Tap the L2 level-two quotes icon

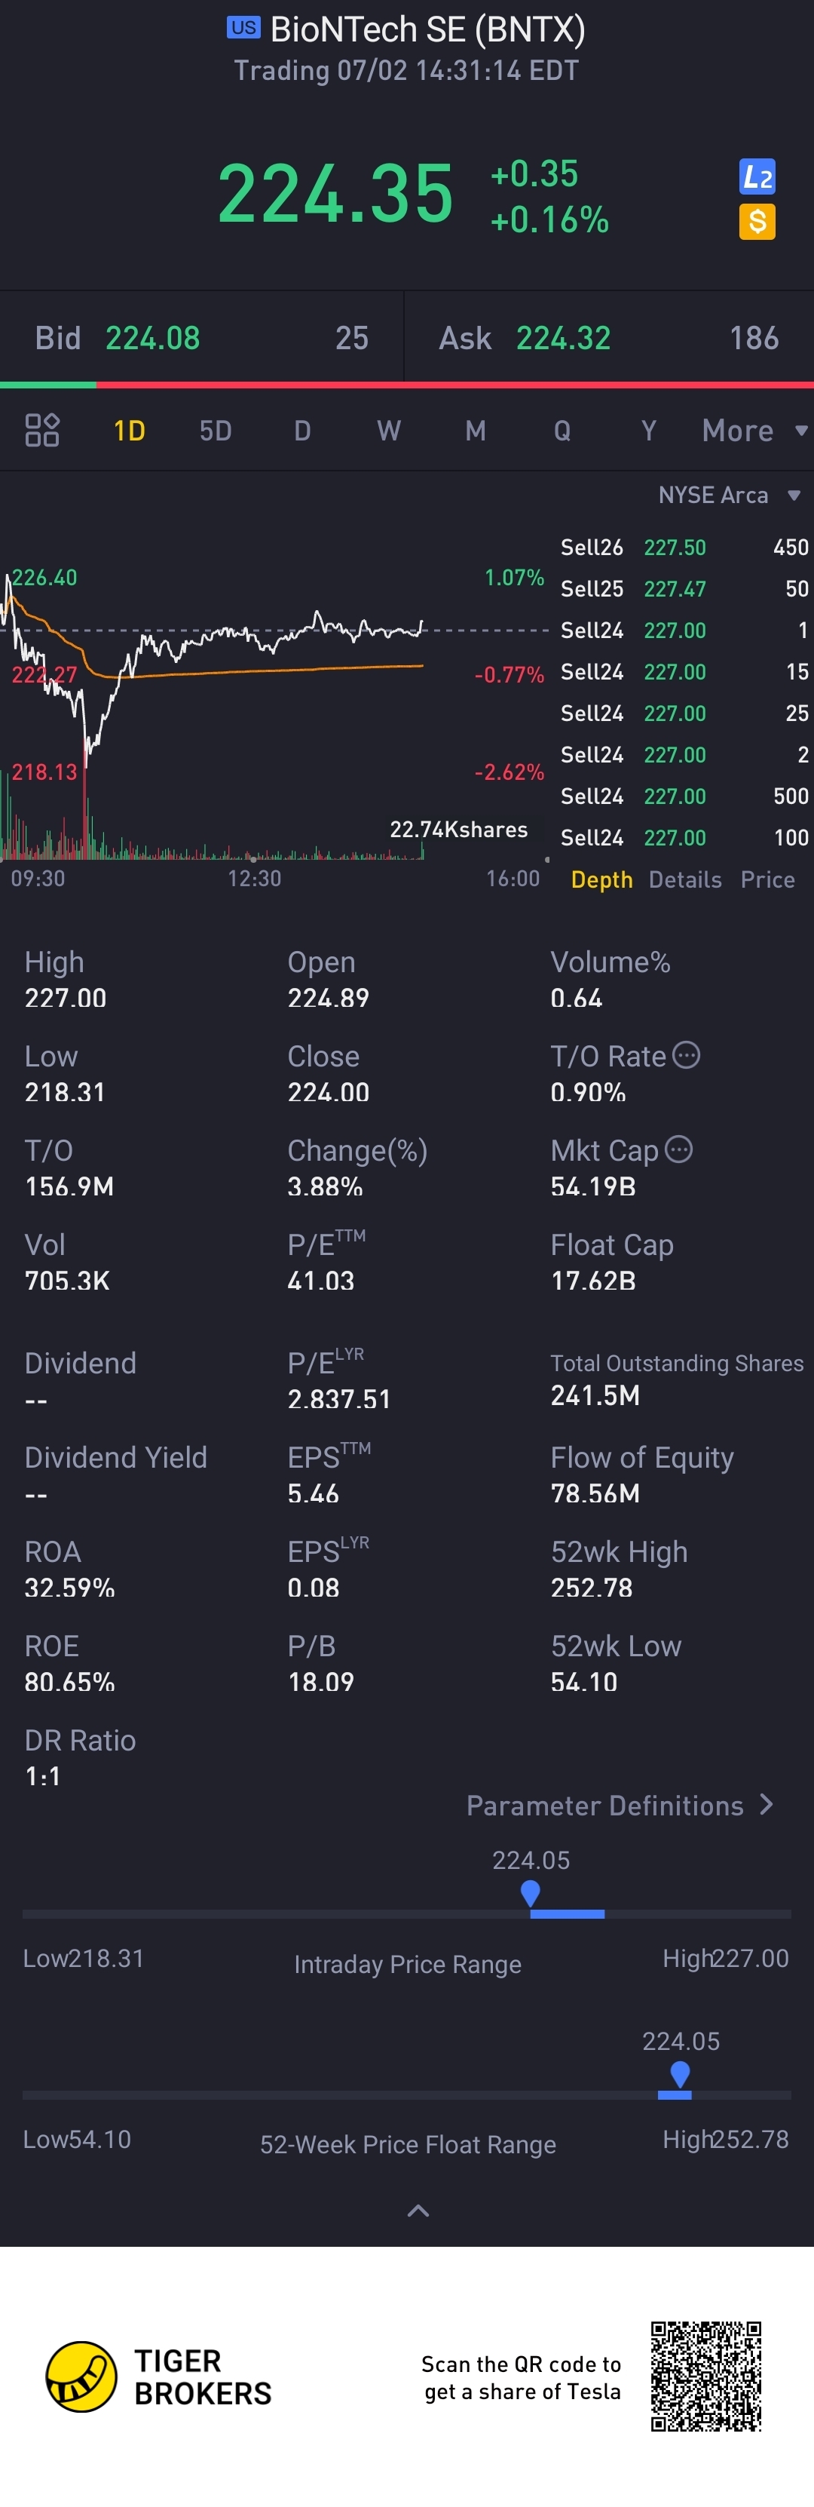pos(757,176)
